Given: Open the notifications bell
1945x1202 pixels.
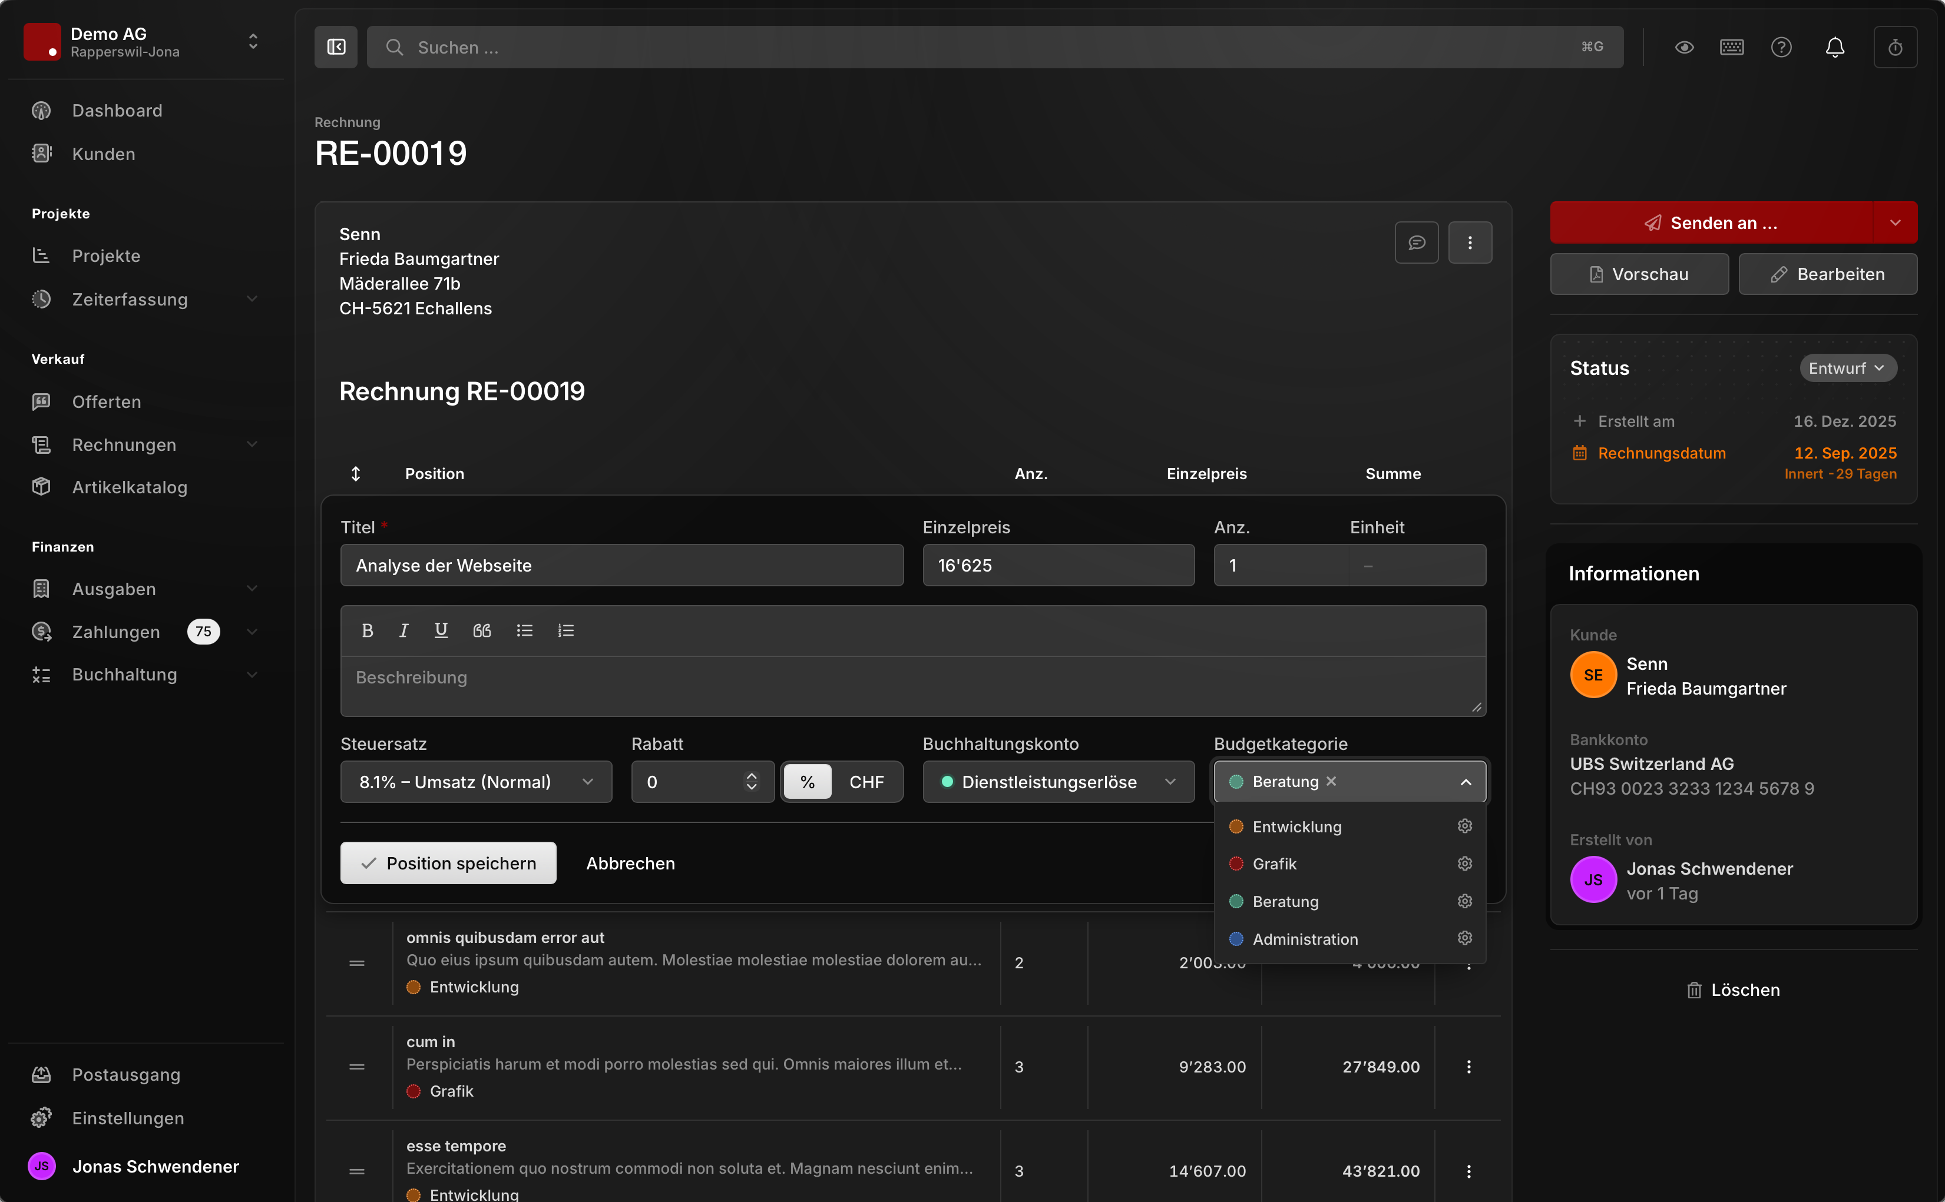Looking at the screenshot, I should [x=1834, y=47].
